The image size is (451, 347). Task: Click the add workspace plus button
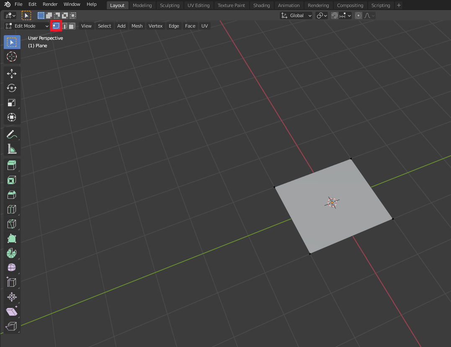click(x=399, y=5)
